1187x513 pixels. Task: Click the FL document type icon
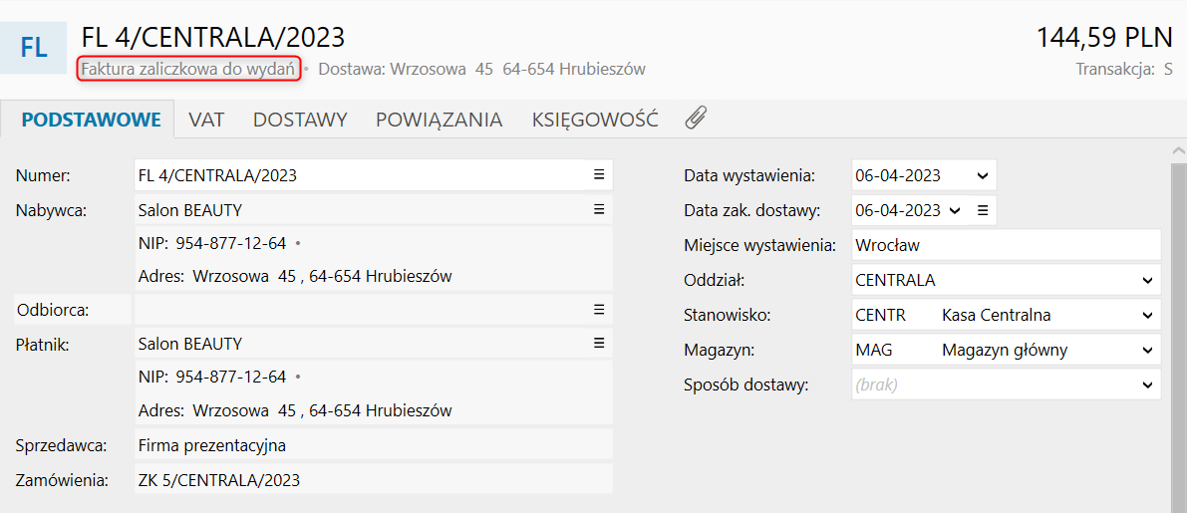[34, 47]
